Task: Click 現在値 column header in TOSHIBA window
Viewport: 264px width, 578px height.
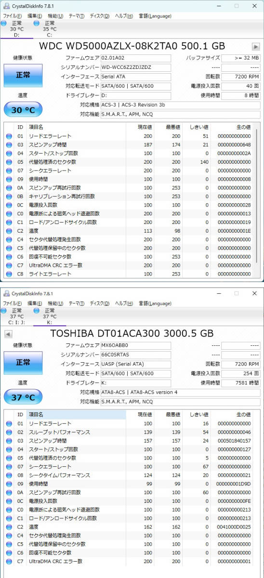Action: (145, 414)
